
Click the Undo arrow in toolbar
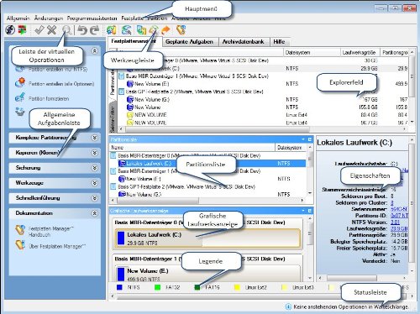pyautogui.click(x=82, y=29)
